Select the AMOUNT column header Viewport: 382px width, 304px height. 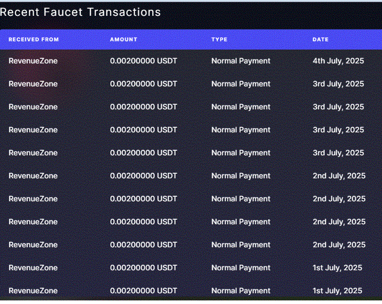click(x=124, y=39)
